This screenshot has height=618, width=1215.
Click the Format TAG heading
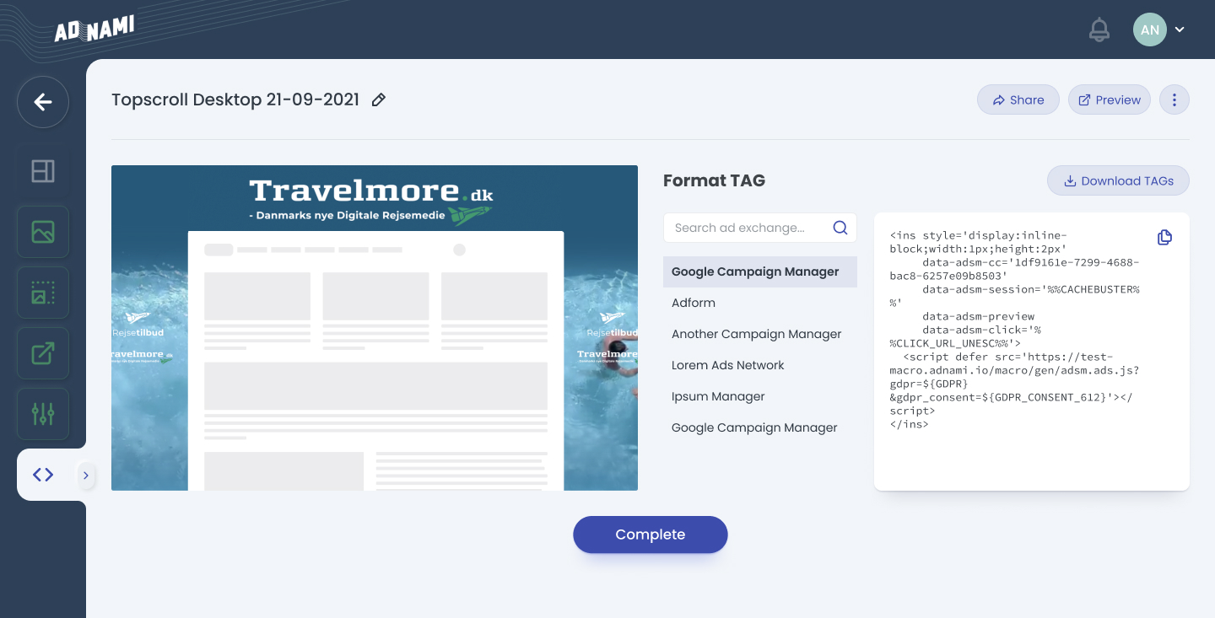714,180
